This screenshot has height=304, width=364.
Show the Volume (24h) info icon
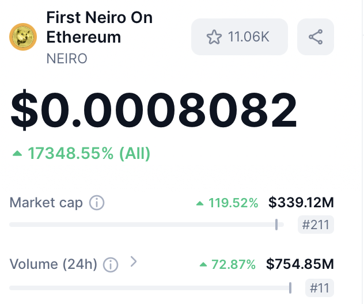pos(111,264)
